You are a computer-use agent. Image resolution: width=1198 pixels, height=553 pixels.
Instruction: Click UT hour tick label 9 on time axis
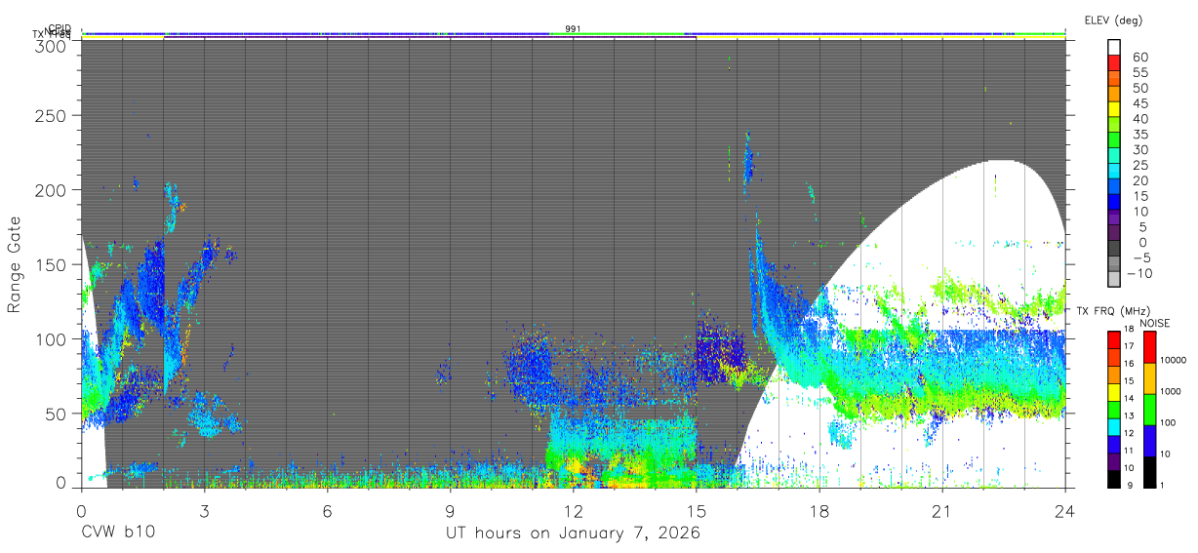(x=450, y=511)
